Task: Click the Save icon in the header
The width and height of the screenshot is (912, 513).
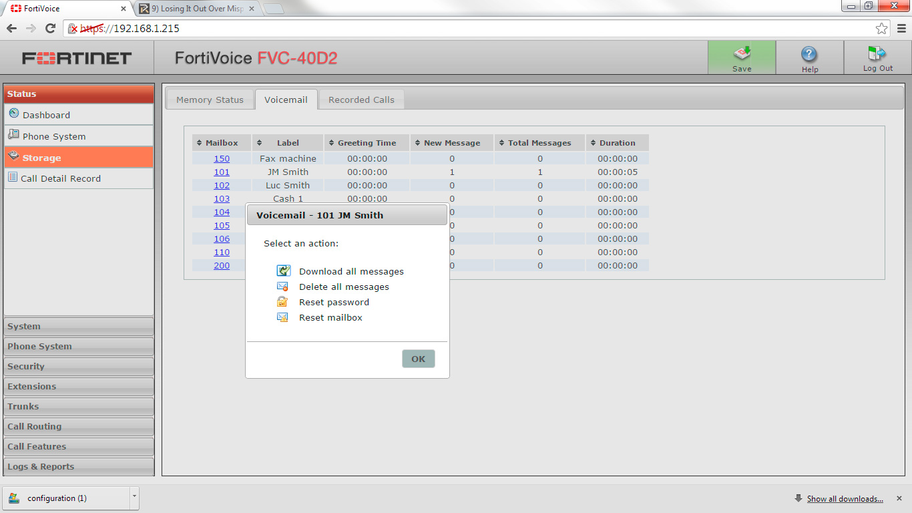Action: tap(742, 57)
